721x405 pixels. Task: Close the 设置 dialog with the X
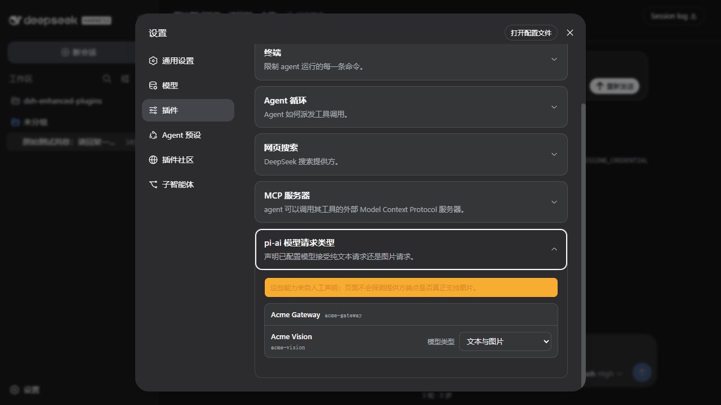pyautogui.click(x=570, y=33)
